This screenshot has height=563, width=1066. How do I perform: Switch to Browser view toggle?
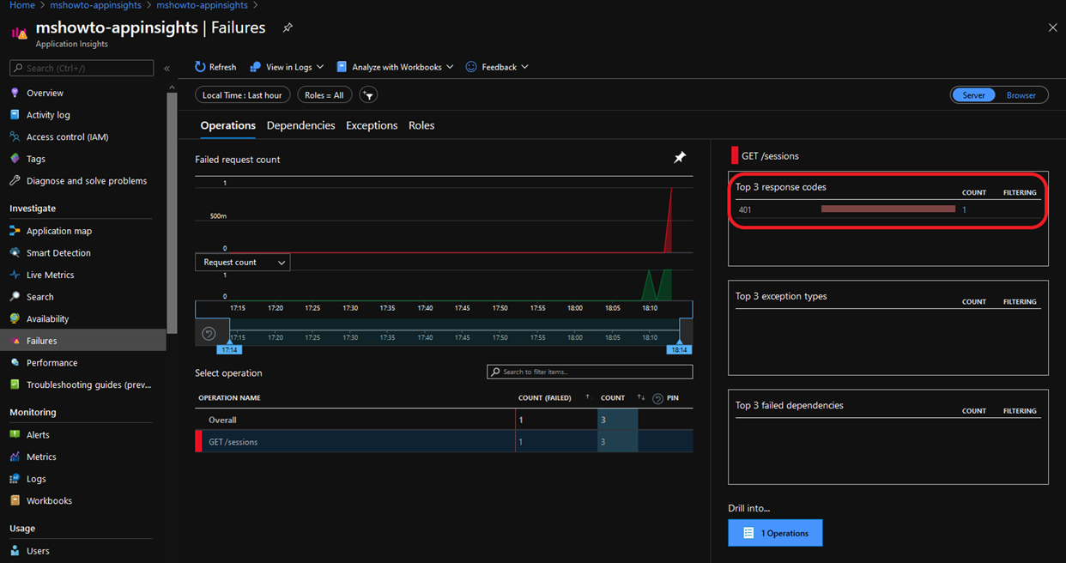(x=1021, y=95)
